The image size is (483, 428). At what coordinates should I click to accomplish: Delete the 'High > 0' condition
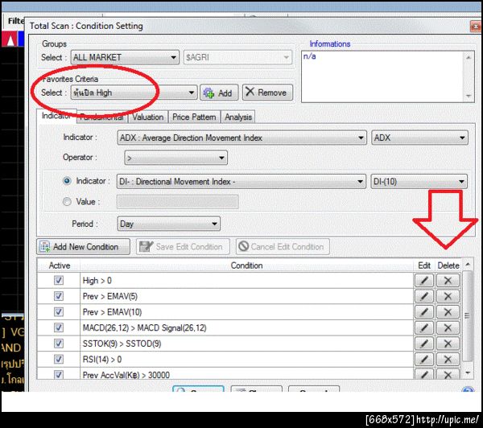[x=448, y=281]
